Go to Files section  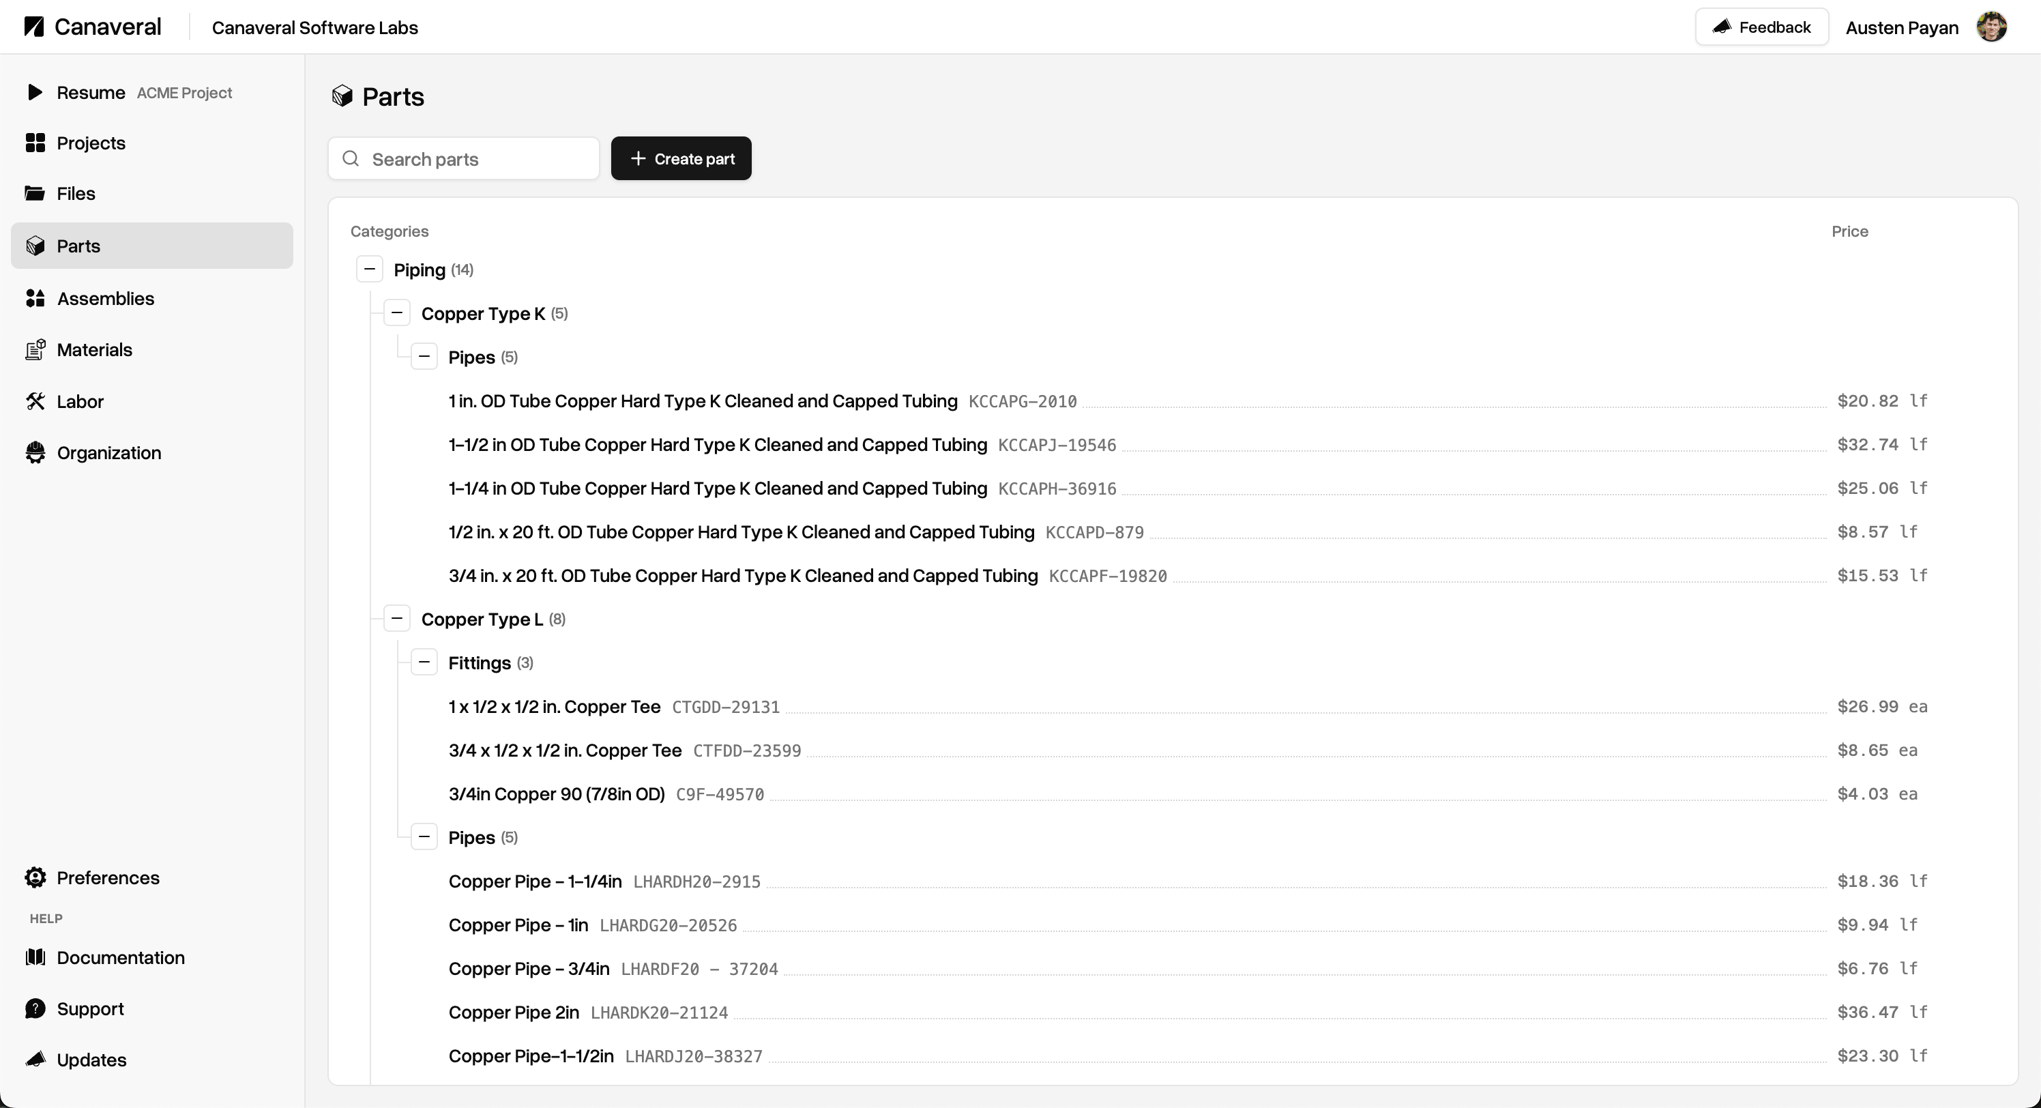tap(152, 193)
